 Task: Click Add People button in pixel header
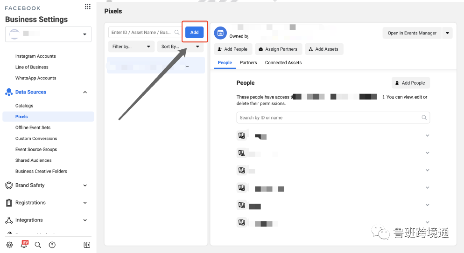pyautogui.click(x=233, y=49)
